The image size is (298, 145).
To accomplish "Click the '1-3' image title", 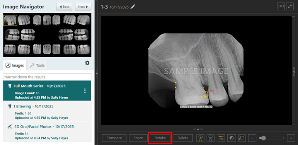I will pos(104,7).
